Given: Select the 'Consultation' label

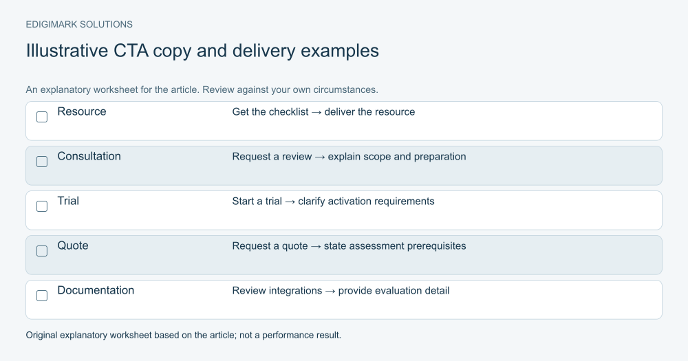Looking at the screenshot, I should coord(89,156).
